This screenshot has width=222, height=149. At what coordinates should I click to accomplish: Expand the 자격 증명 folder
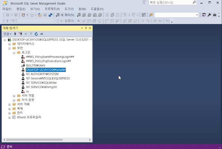coord(14,100)
